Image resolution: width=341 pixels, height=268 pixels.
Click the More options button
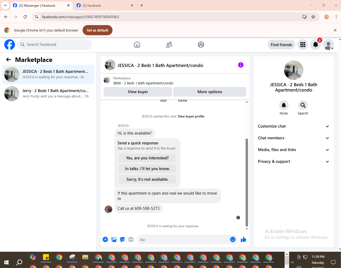pos(210,92)
